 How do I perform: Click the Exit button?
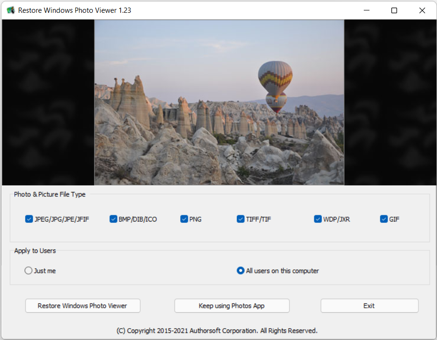[369, 306]
